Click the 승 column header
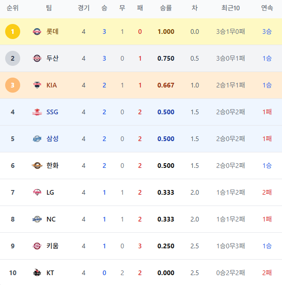282x285 pixels. pos(104,8)
